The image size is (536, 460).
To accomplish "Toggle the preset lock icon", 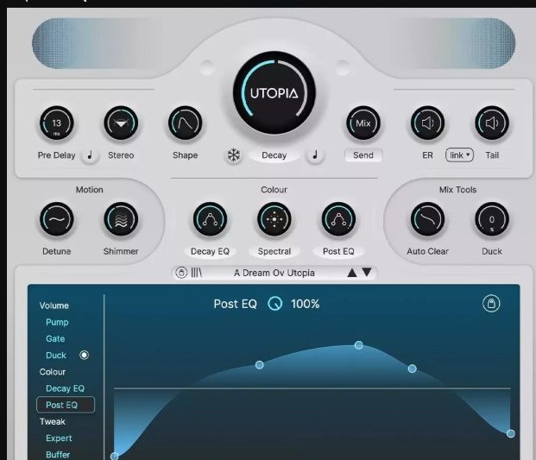I will coord(181,273).
